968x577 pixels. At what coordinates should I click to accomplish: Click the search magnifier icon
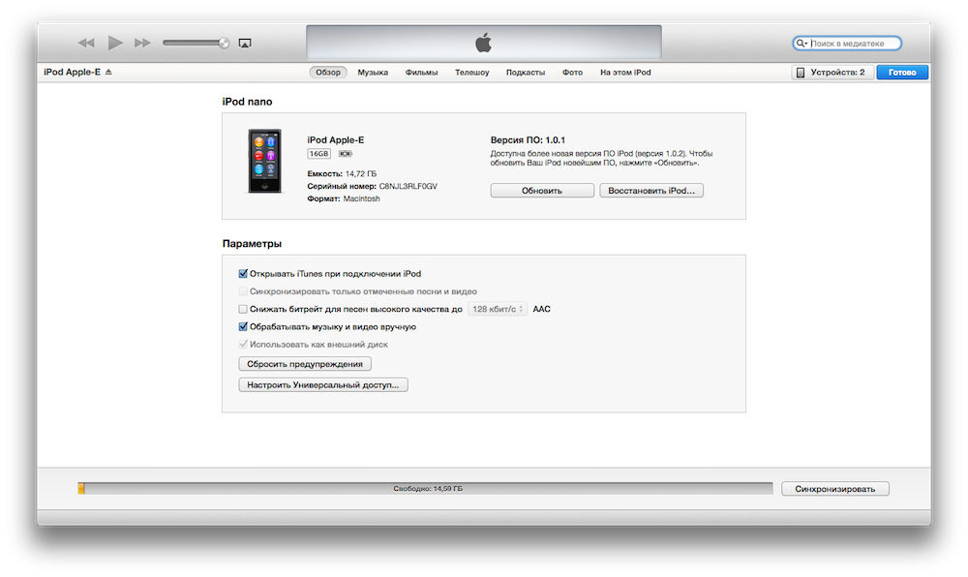click(802, 44)
